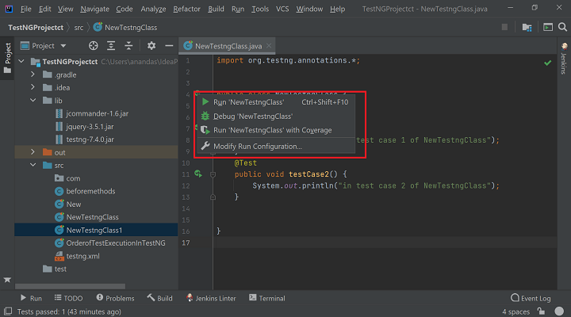Open the Analyze menu
Screen dimensions: 571x317
[x=153, y=9]
